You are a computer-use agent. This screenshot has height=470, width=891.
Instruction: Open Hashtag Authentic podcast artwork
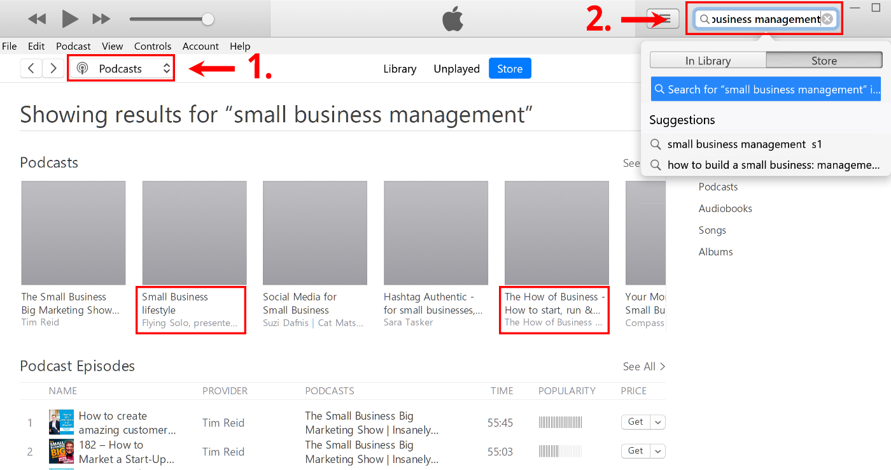click(x=436, y=233)
